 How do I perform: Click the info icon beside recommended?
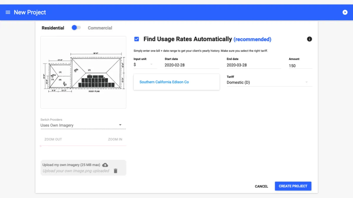point(309,39)
